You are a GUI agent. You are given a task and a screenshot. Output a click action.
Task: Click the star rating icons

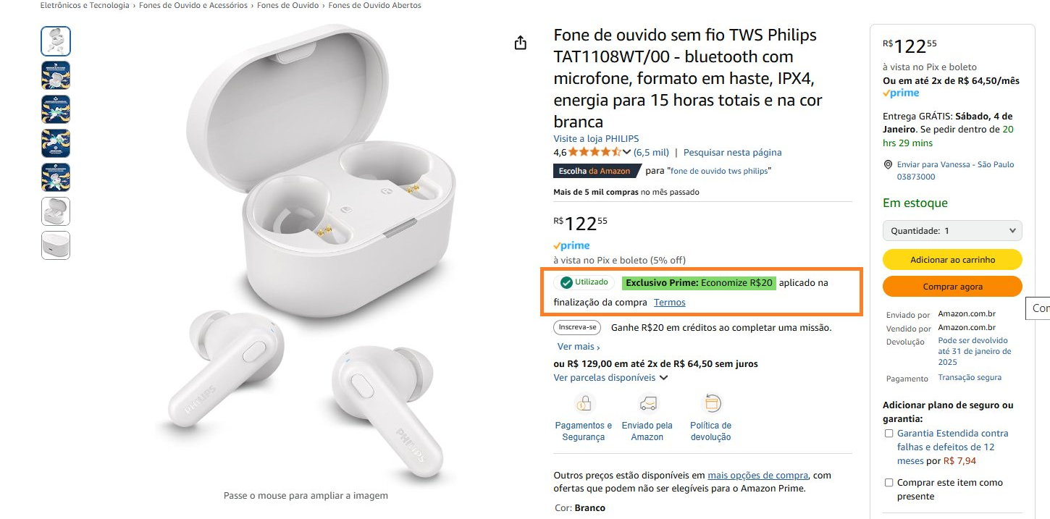(595, 152)
